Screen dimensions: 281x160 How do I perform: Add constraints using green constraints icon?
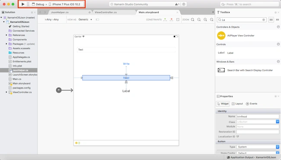[165, 19]
